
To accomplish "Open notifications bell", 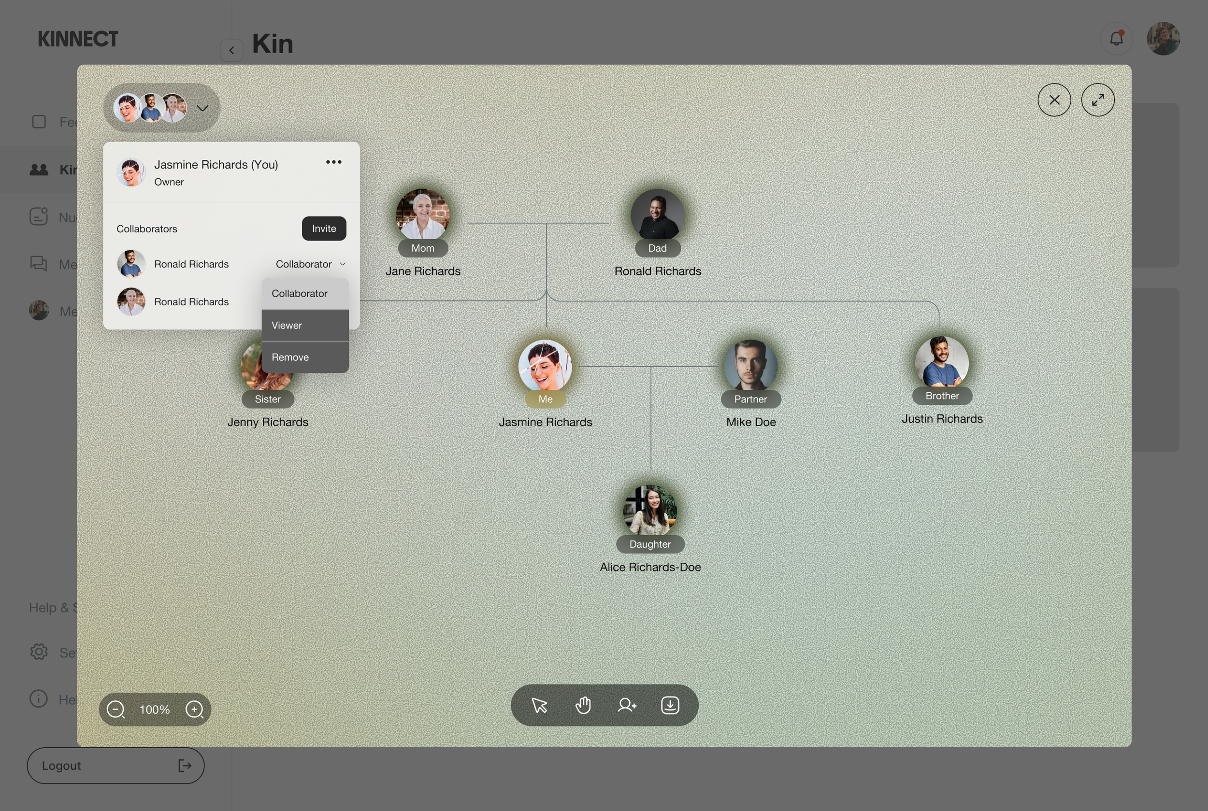I will tap(1116, 39).
